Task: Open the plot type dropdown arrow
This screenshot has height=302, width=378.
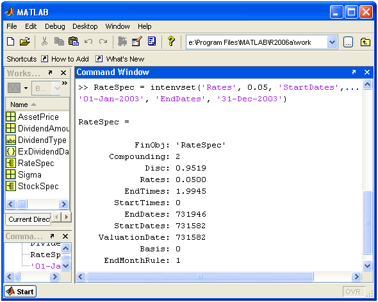Action: tap(26, 88)
